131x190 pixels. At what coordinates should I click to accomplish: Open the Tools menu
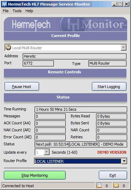point(17,11)
